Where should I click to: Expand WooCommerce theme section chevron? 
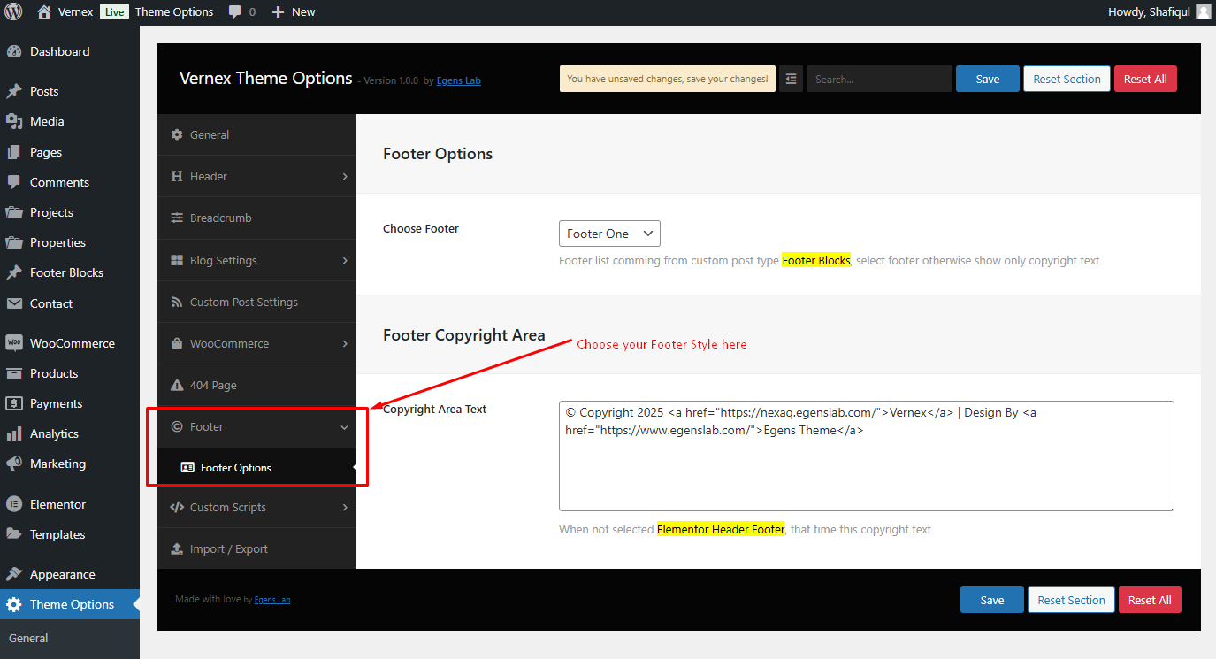click(x=345, y=343)
